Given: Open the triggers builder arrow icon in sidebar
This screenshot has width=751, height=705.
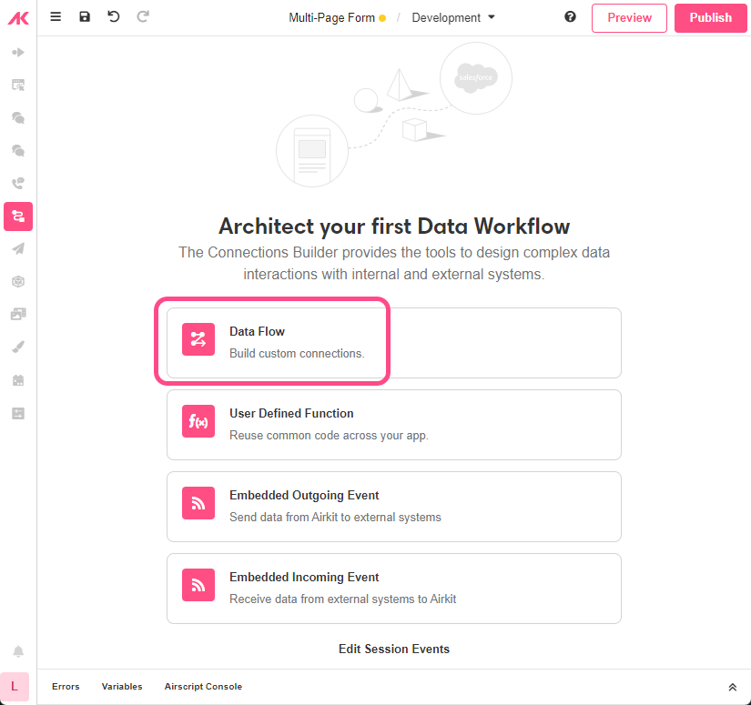Looking at the screenshot, I should [x=18, y=52].
